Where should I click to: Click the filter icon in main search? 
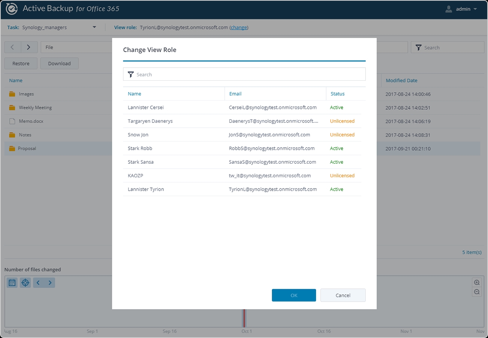(419, 48)
